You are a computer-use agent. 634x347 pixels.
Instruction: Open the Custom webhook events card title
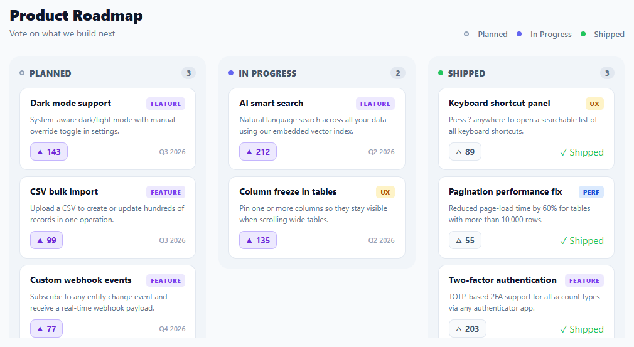pos(81,280)
